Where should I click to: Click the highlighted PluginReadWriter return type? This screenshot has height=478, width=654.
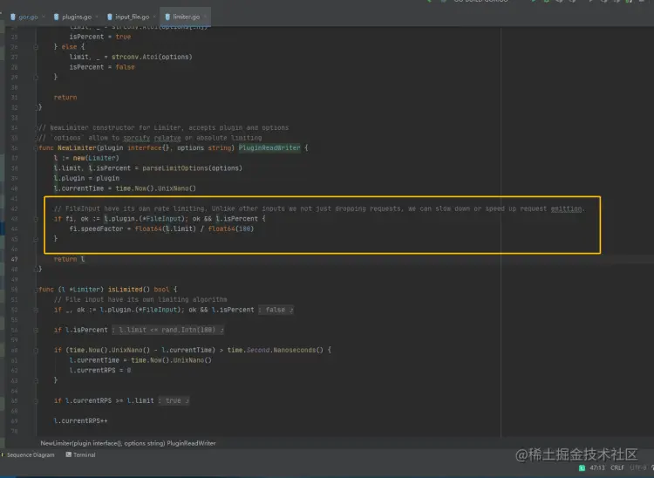[x=269, y=148]
